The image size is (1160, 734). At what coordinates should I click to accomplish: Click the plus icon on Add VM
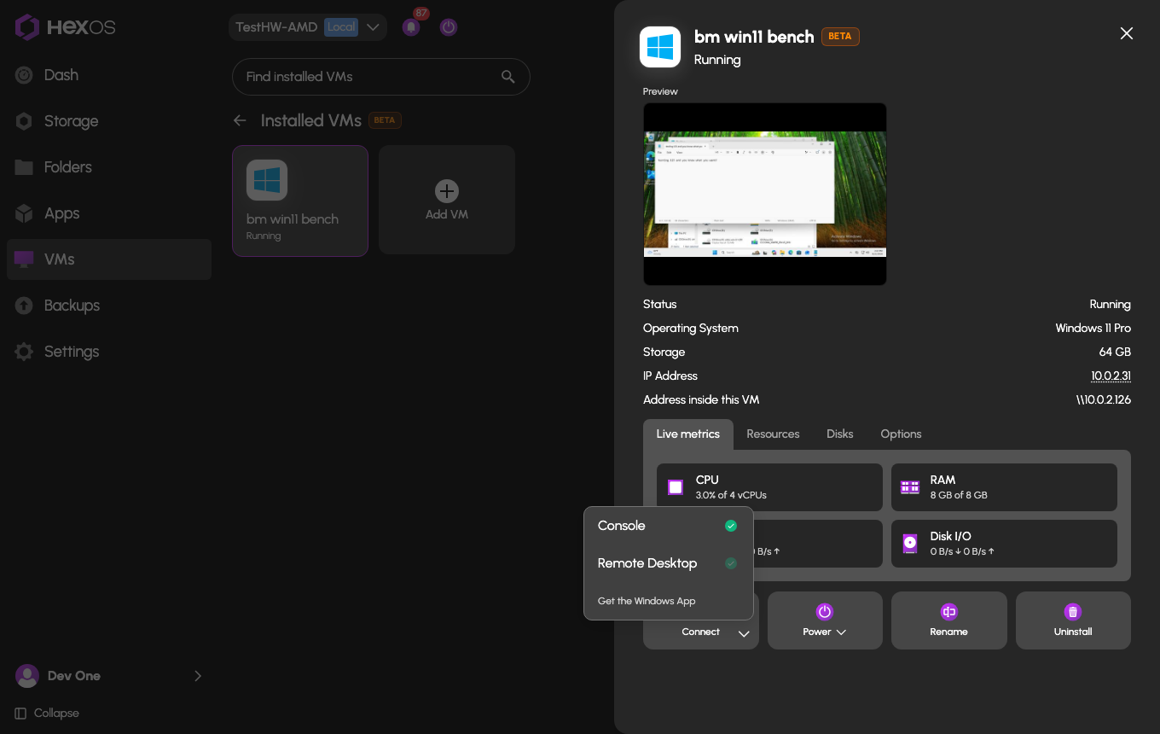point(447,190)
